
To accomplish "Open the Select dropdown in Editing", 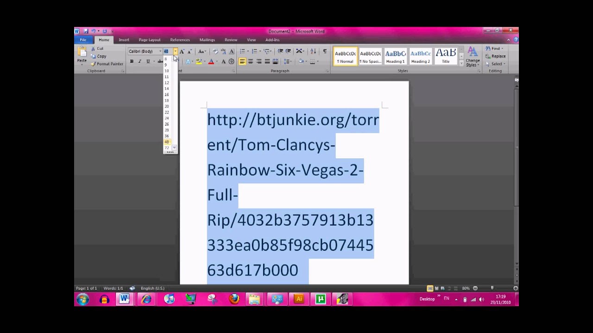I will [x=495, y=64].
